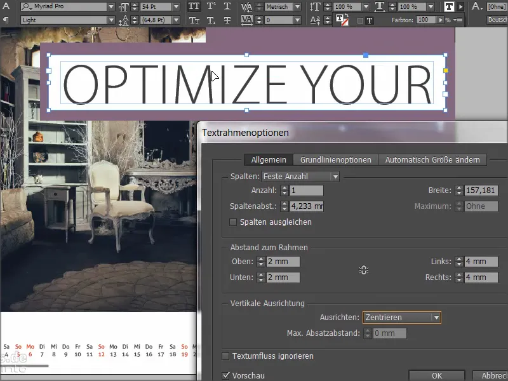Click the horizontal scale icon

point(379,7)
